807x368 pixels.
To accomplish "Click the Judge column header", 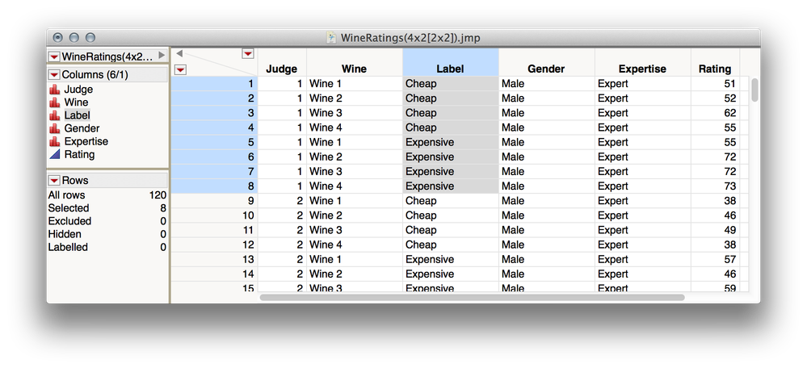I will point(282,69).
